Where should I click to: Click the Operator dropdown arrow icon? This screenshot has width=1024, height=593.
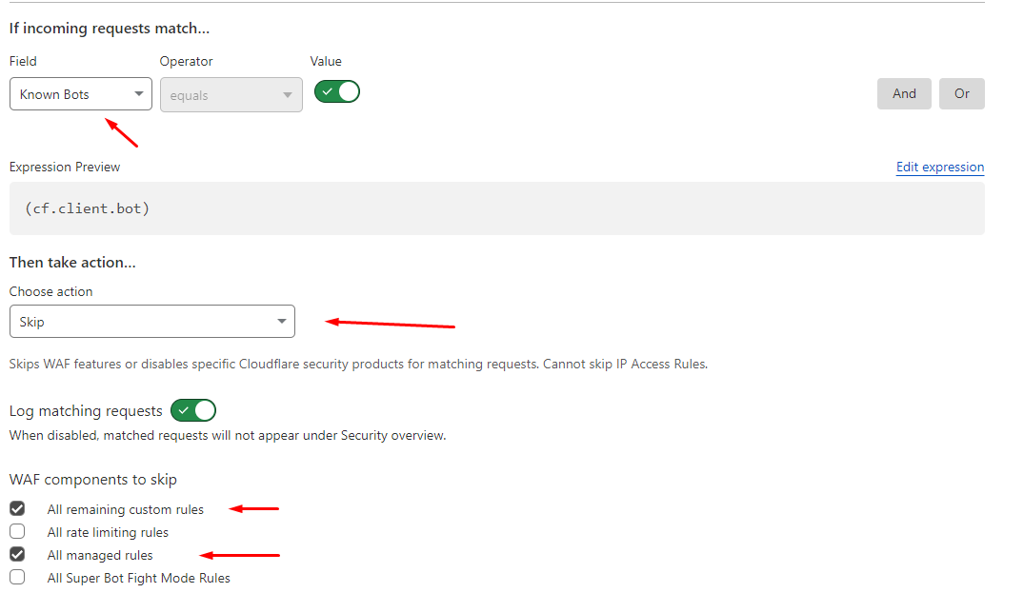288,95
